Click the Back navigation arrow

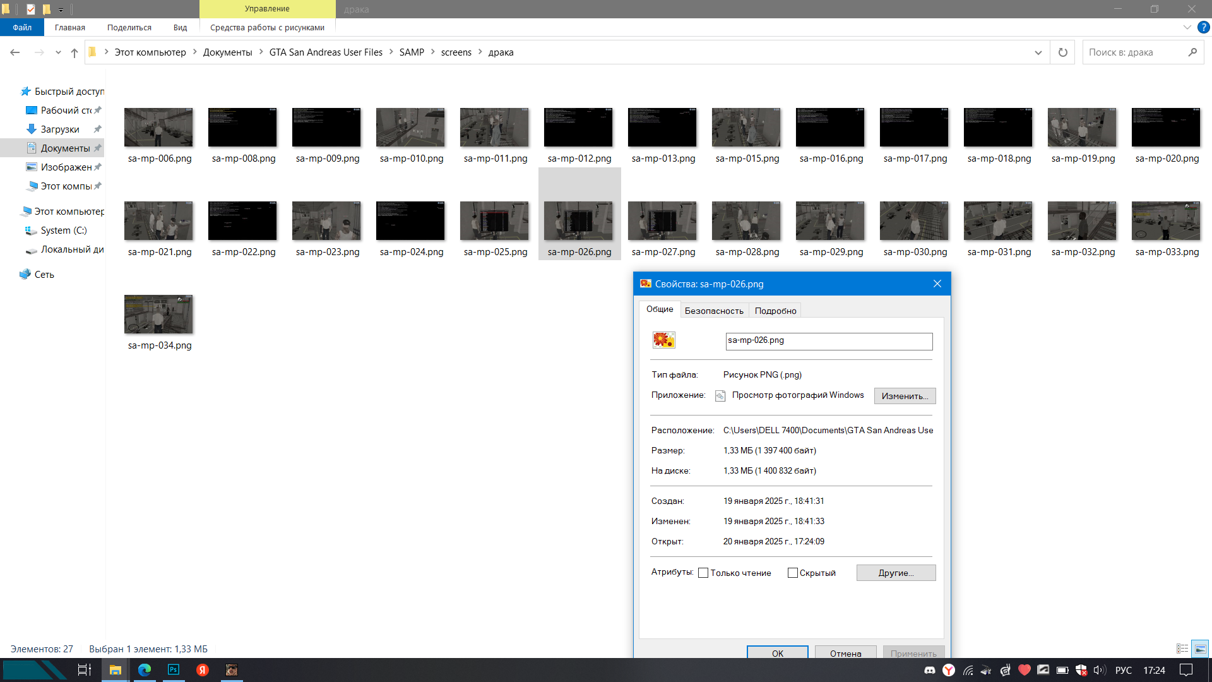tap(15, 52)
